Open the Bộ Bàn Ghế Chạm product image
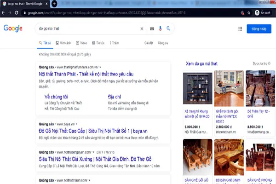 coord(229,157)
